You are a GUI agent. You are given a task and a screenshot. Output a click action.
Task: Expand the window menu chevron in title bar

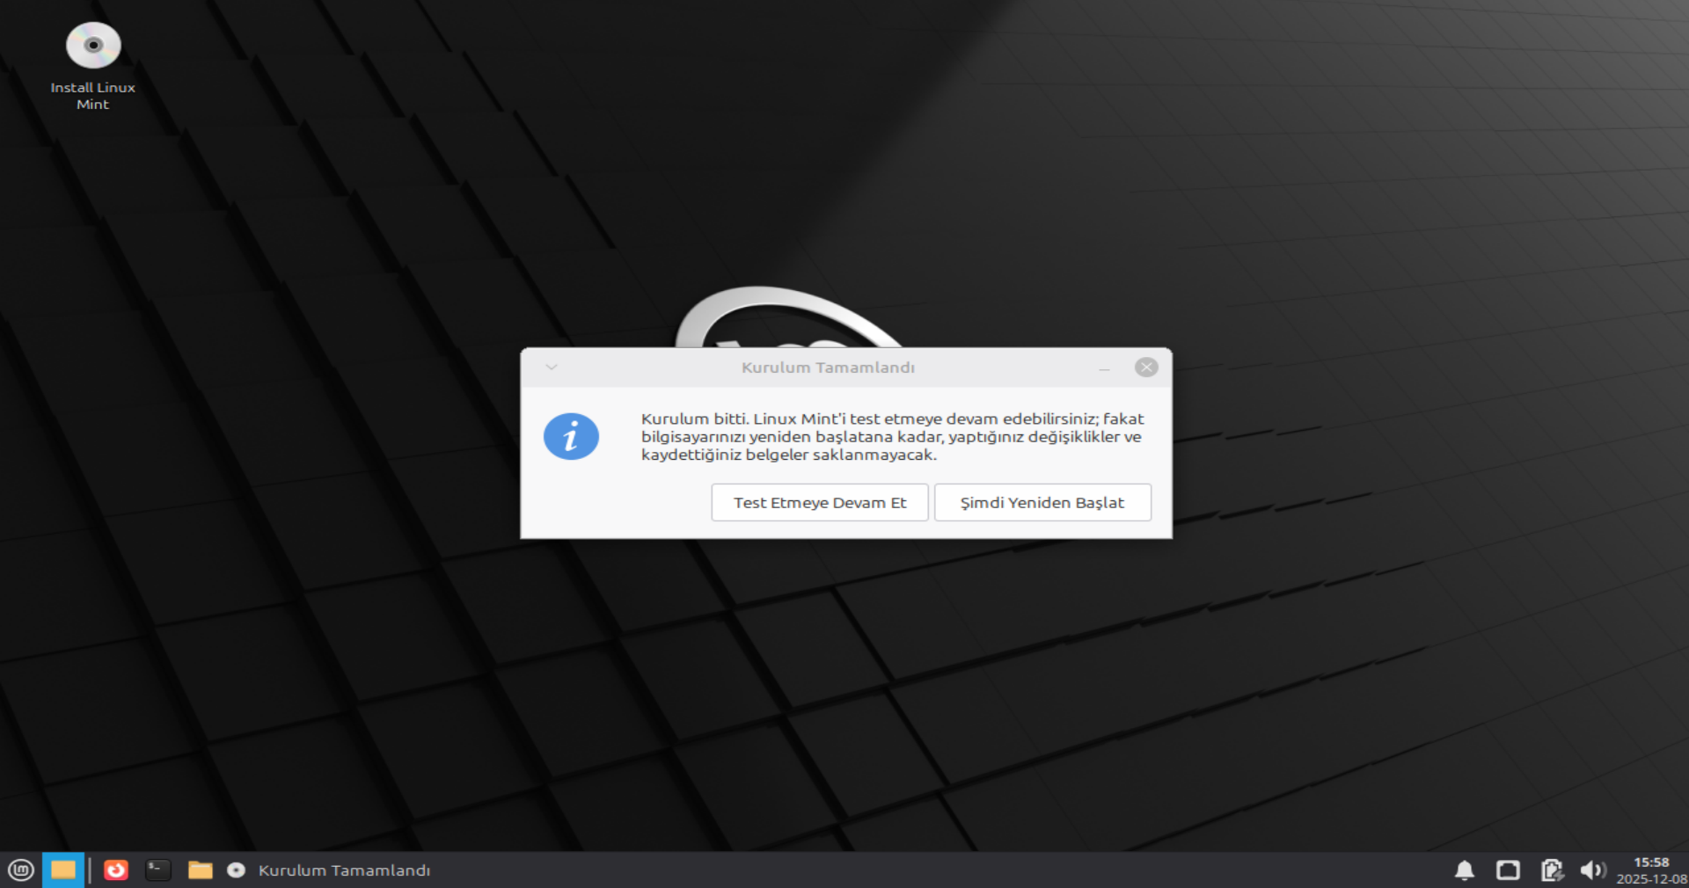(552, 368)
